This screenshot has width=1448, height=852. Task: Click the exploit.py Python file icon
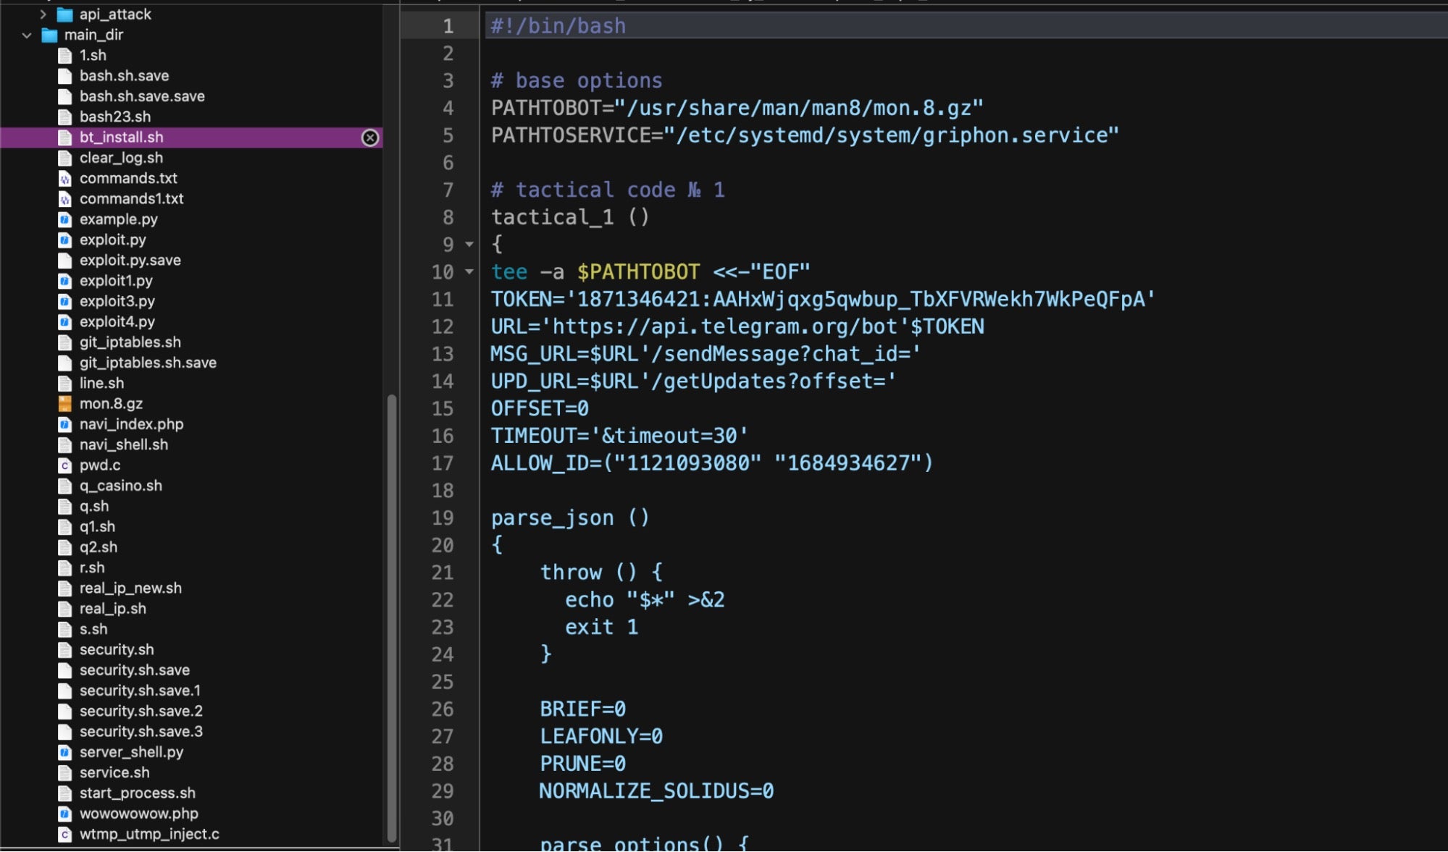tap(64, 240)
